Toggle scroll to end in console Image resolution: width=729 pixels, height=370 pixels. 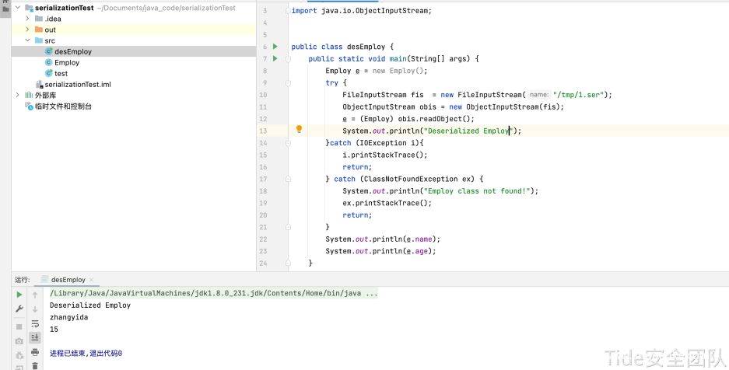click(x=35, y=338)
